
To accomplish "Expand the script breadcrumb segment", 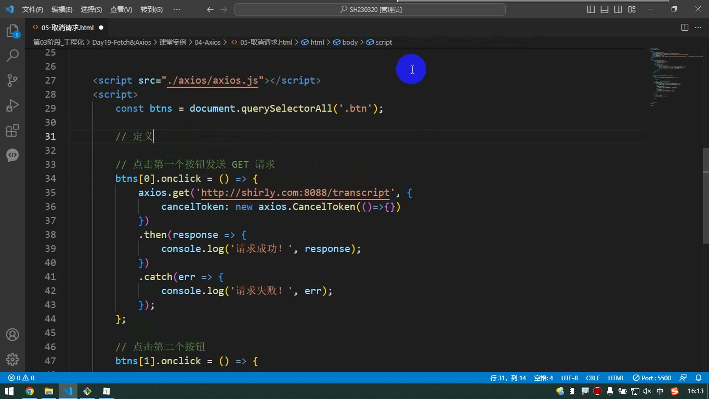I will [379, 42].
